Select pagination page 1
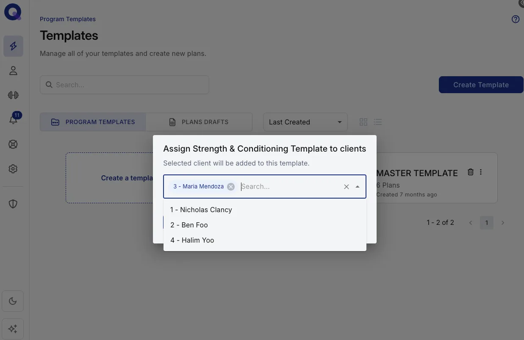 (x=487, y=223)
